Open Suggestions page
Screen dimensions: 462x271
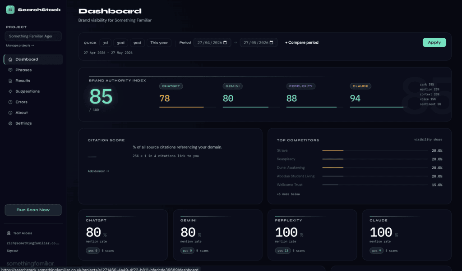click(x=33, y=91)
